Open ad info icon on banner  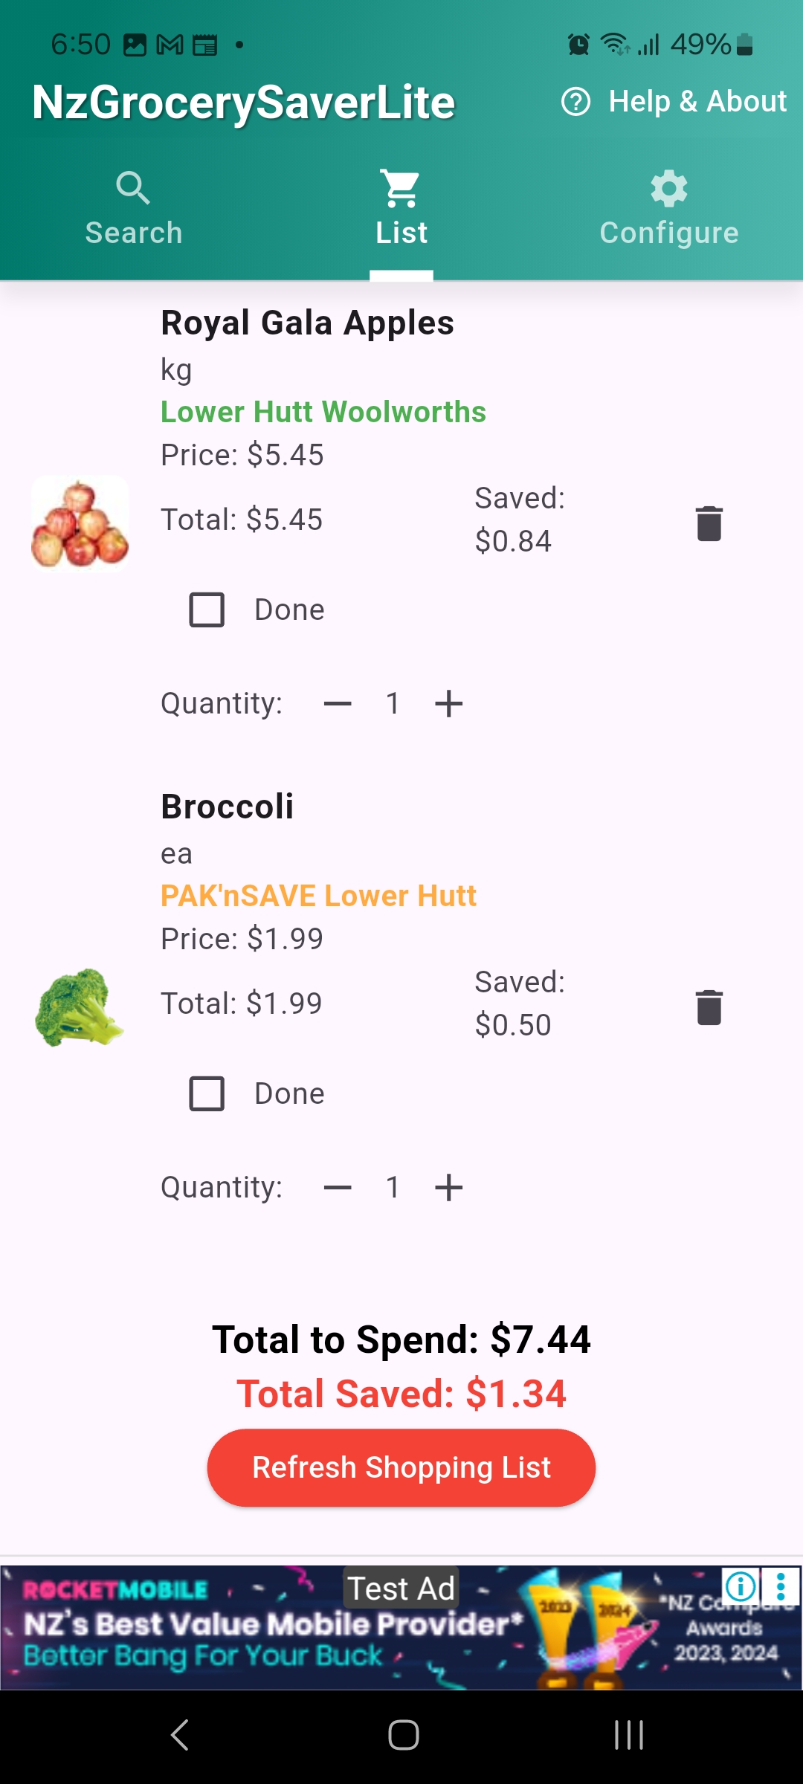click(x=741, y=1587)
